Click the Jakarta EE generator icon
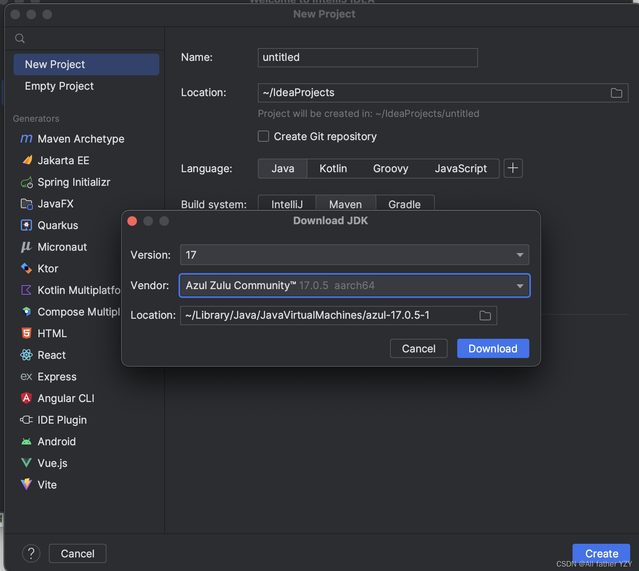 click(x=26, y=161)
